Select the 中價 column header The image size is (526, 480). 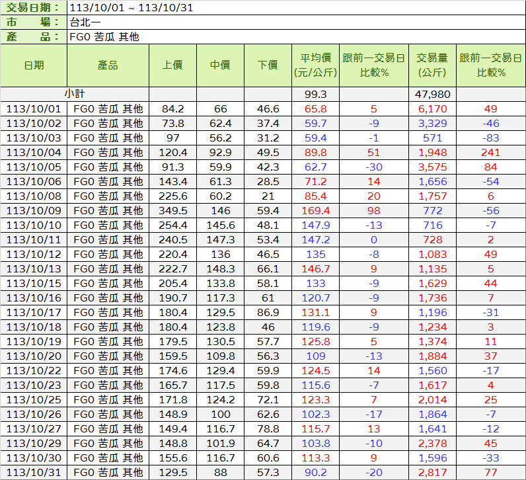pyautogui.click(x=220, y=65)
